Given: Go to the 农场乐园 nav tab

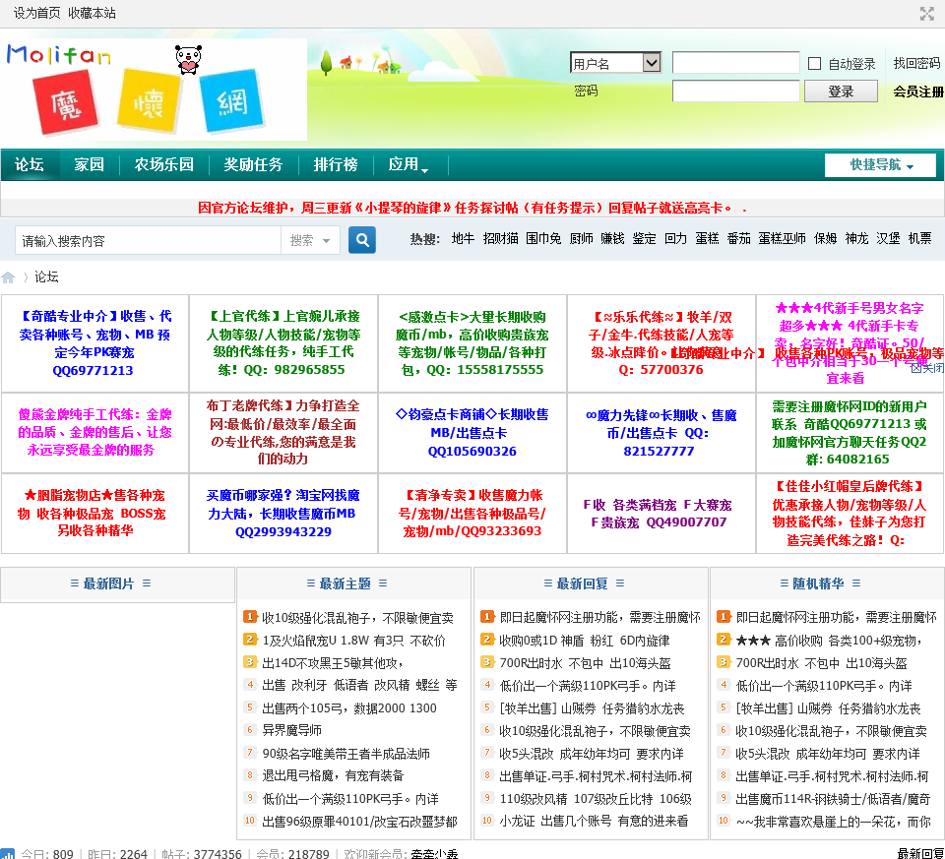Looking at the screenshot, I should [163, 165].
